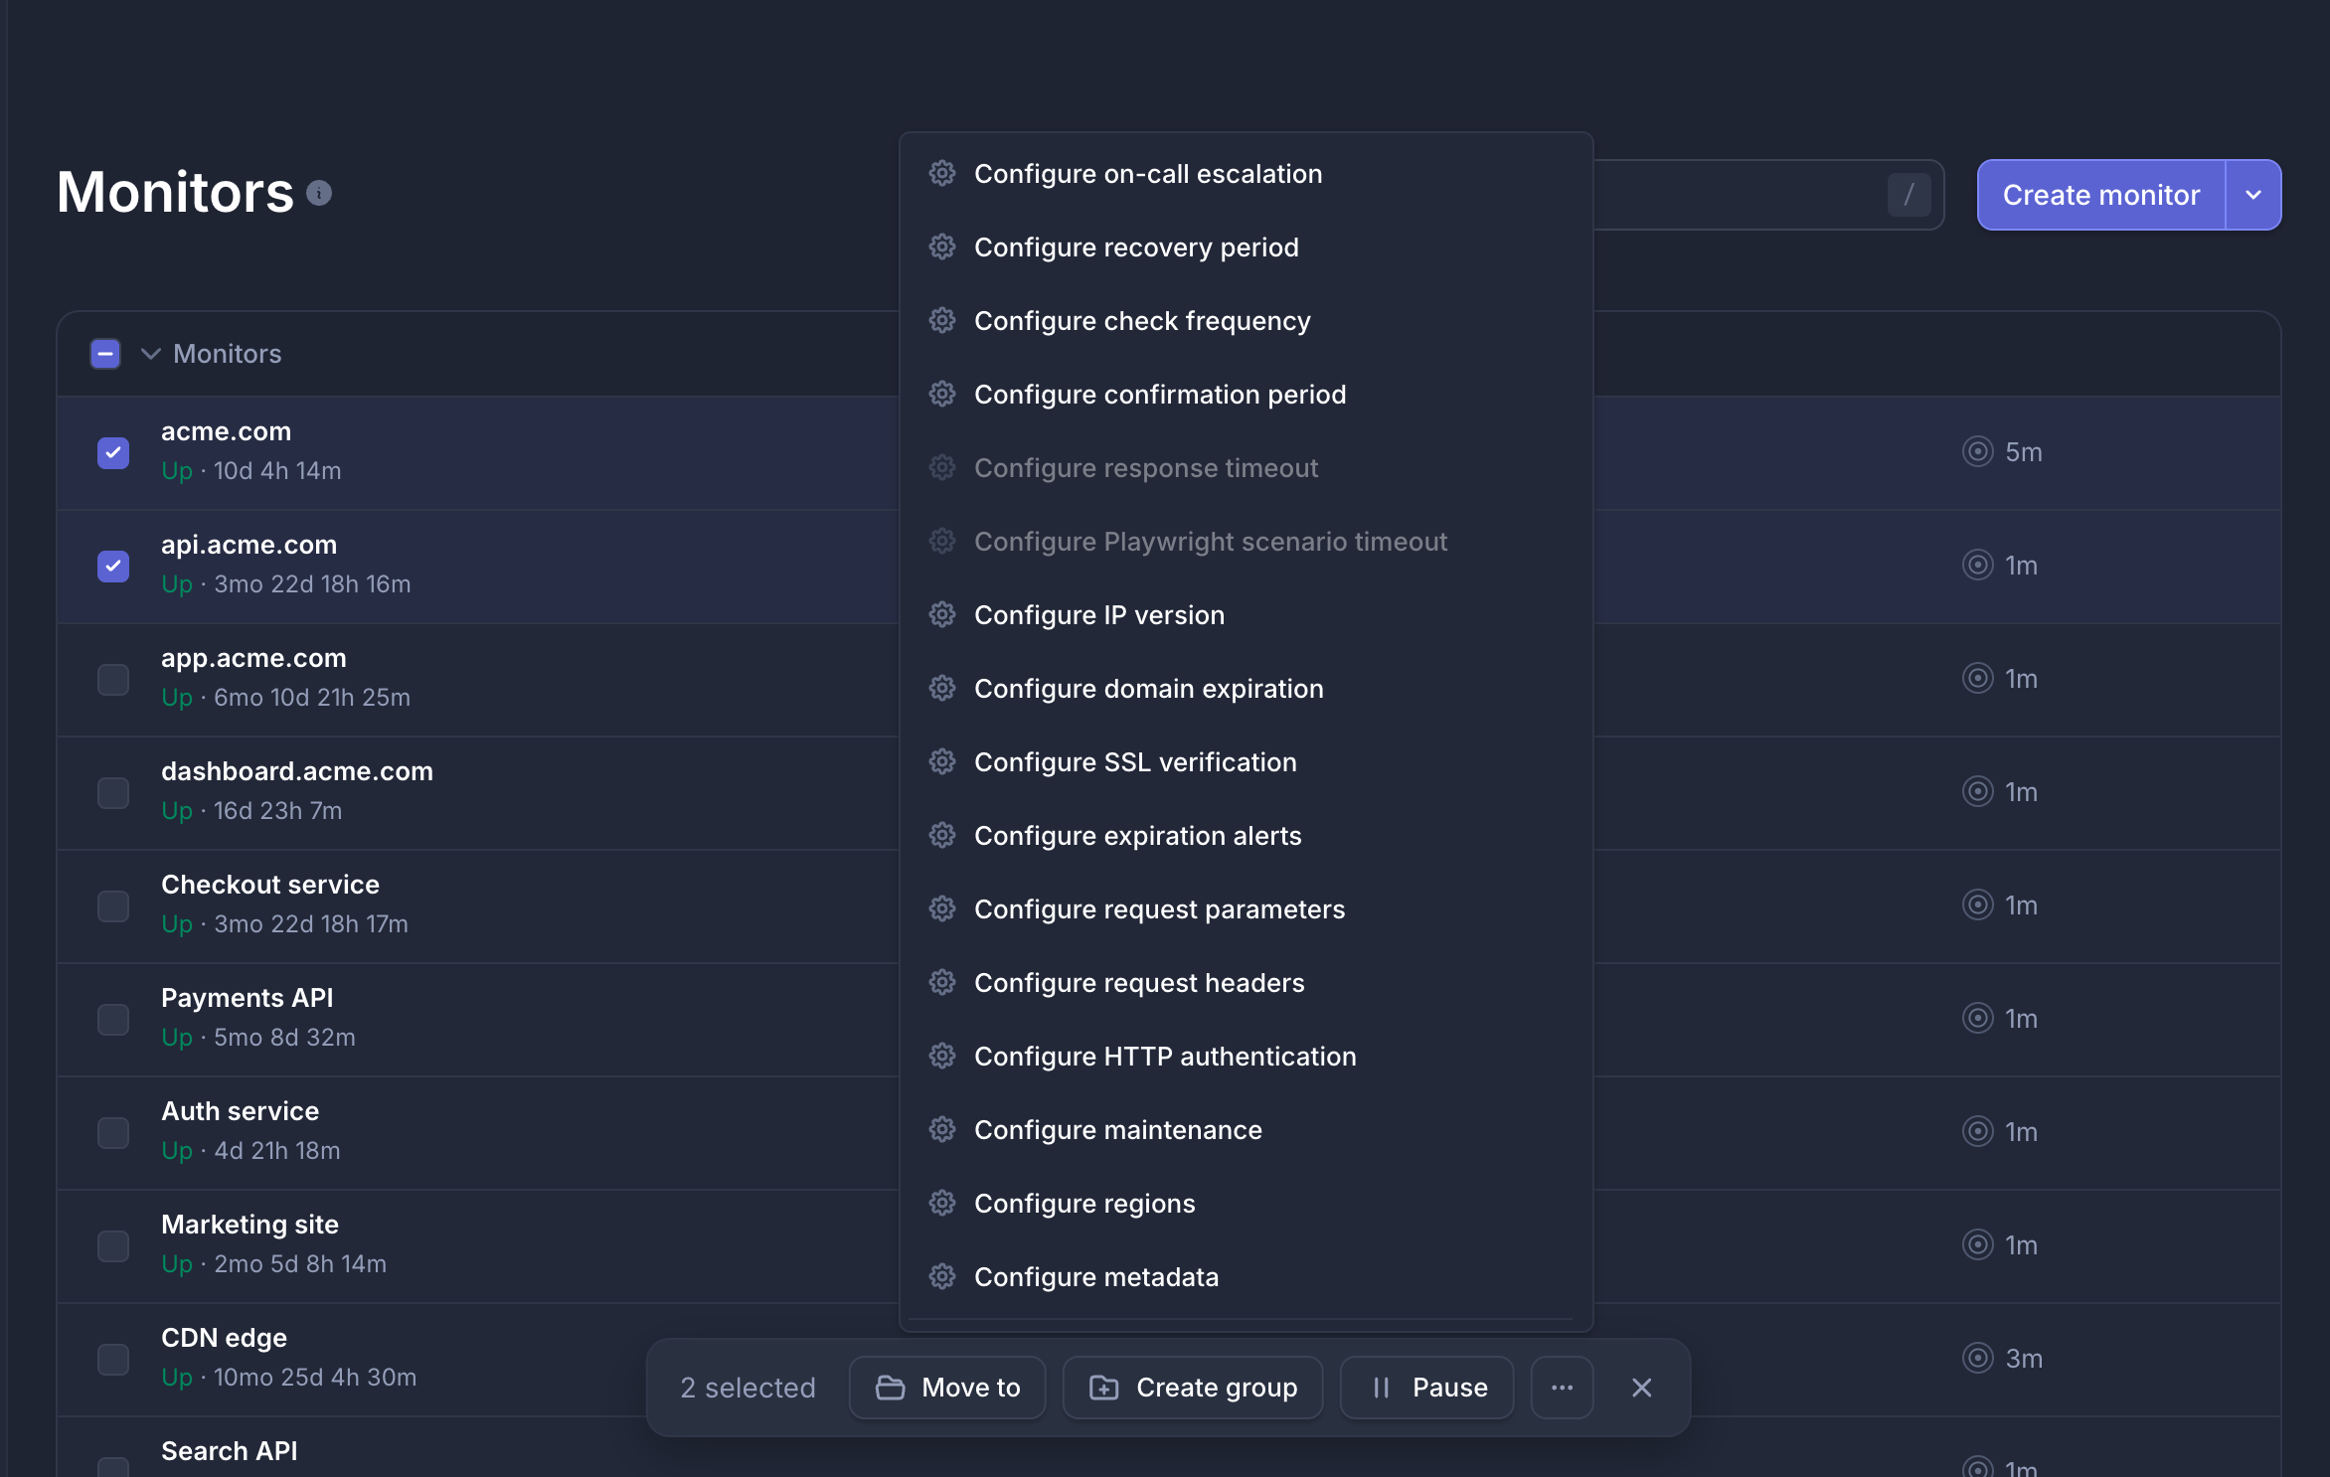The width and height of the screenshot is (2330, 1477).
Task: Click the gear icon beside Configure maintenance
Action: tap(942, 1130)
